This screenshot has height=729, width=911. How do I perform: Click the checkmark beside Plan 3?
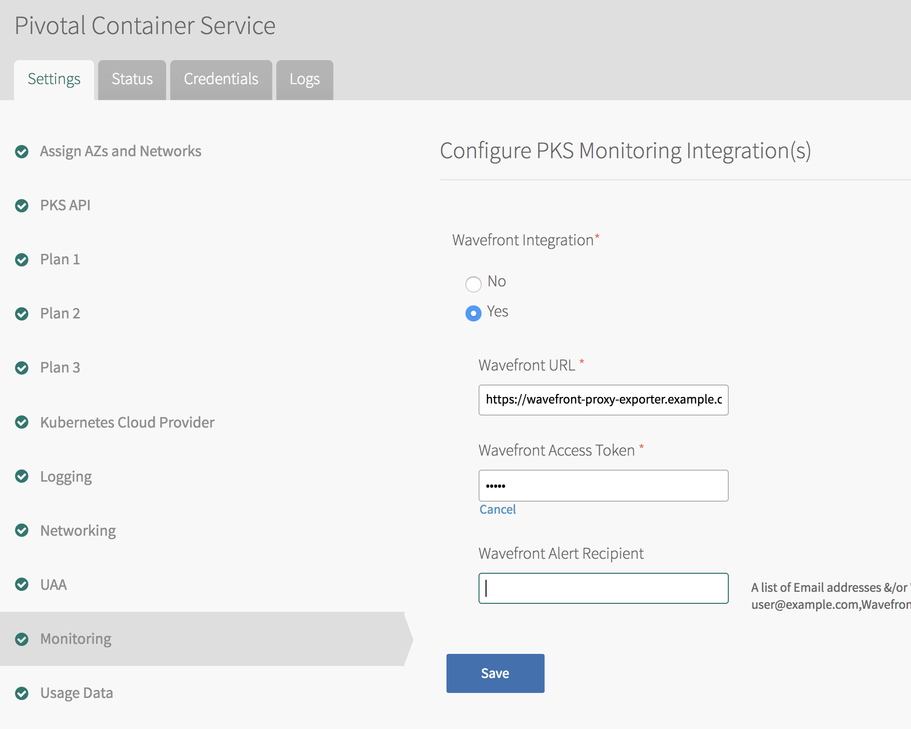22,368
